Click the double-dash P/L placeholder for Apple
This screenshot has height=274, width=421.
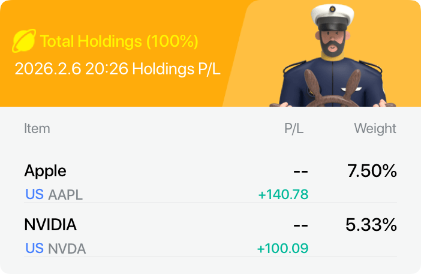pos(300,171)
